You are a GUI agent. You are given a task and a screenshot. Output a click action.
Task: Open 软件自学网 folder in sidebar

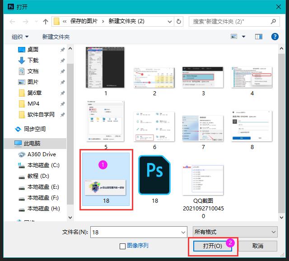(x=41, y=115)
